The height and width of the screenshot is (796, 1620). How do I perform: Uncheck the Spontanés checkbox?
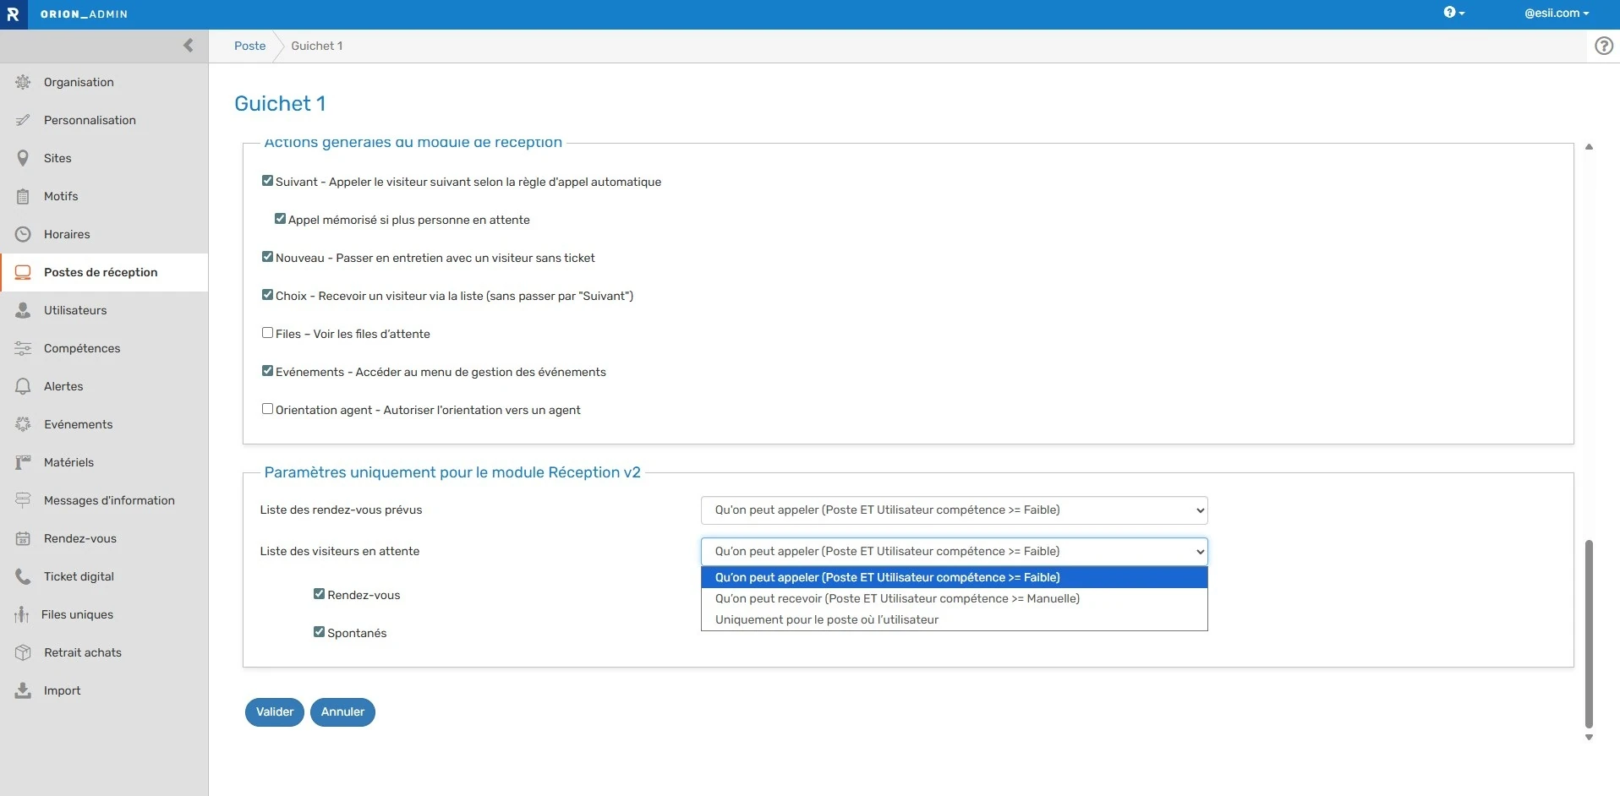pyautogui.click(x=319, y=632)
